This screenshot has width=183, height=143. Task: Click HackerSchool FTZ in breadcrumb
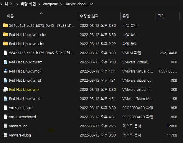(x=79, y=4)
